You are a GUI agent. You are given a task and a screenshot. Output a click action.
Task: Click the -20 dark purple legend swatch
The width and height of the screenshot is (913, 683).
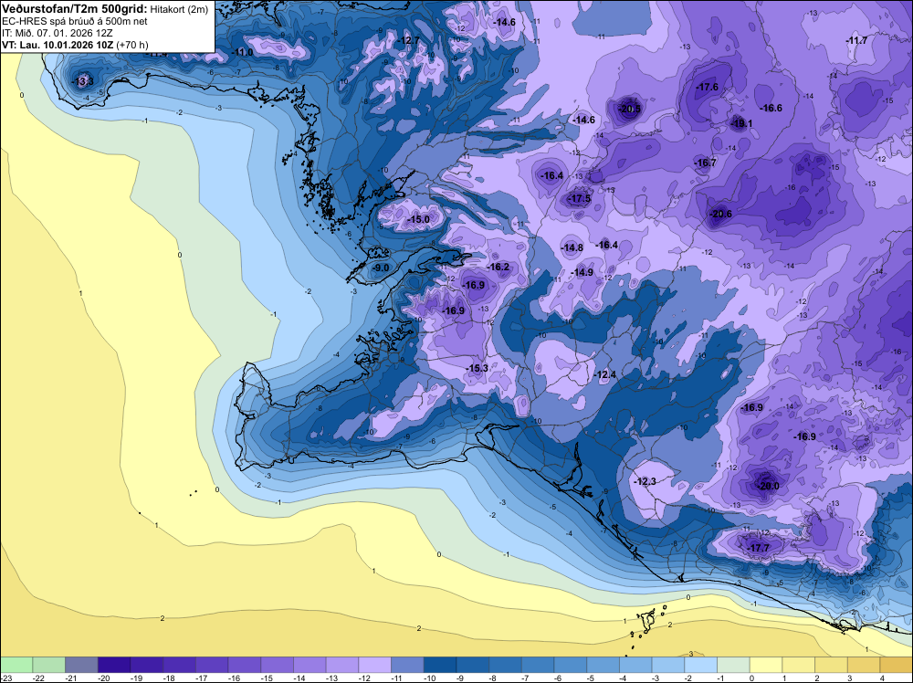(x=114, y=665)
